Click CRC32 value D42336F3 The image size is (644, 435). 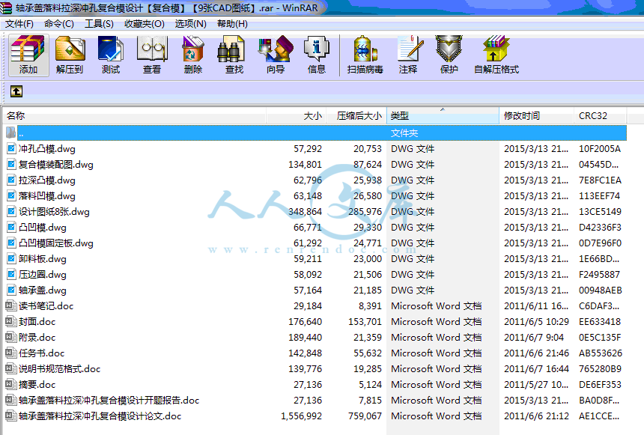point(600,227)
